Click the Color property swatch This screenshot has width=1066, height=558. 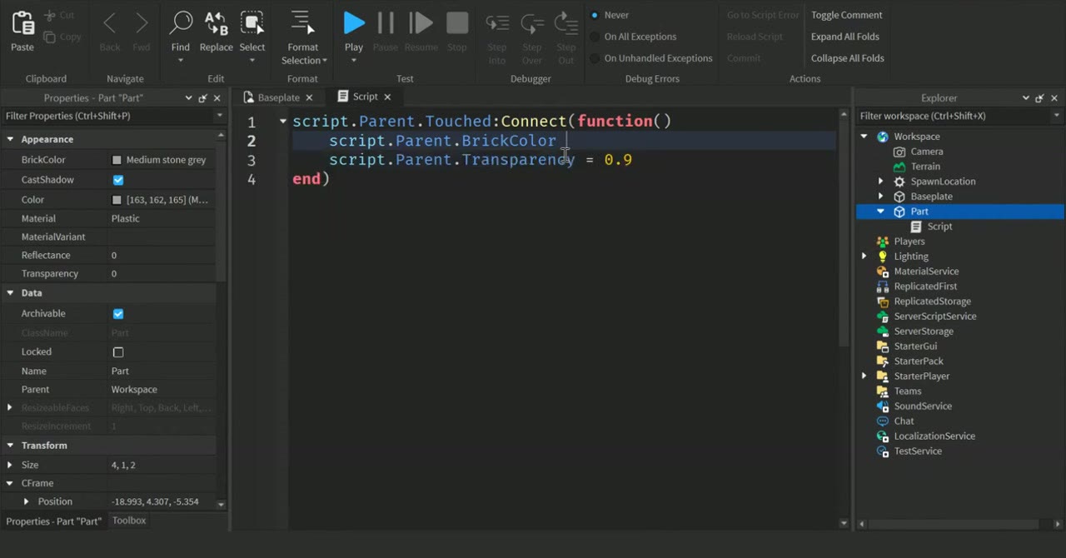coord(117,200)
